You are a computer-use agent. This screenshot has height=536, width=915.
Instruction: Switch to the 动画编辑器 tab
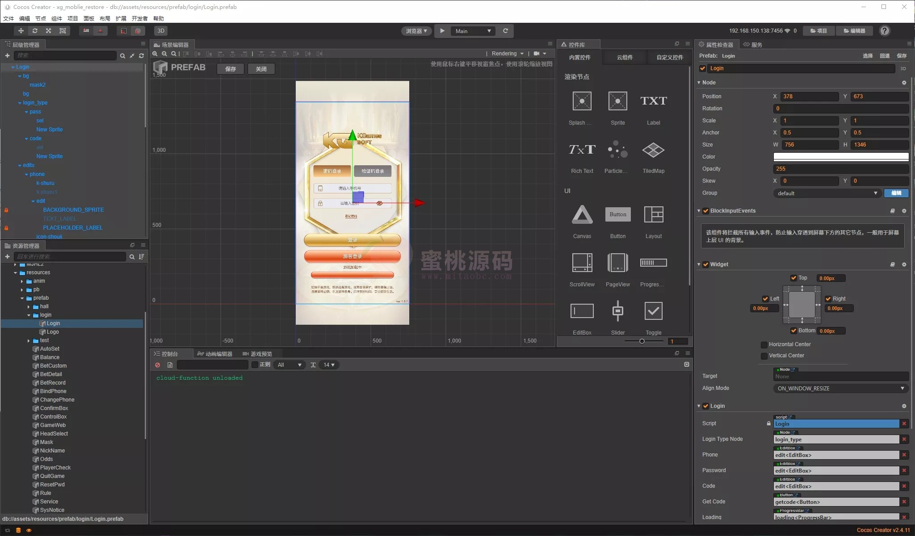tap(215, 354)
